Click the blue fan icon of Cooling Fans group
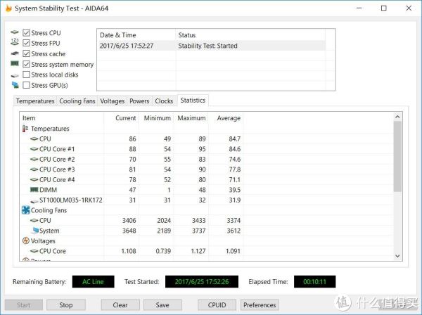 click(26, 210)
